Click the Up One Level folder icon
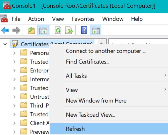168x135 pixels. pos(32,30)
